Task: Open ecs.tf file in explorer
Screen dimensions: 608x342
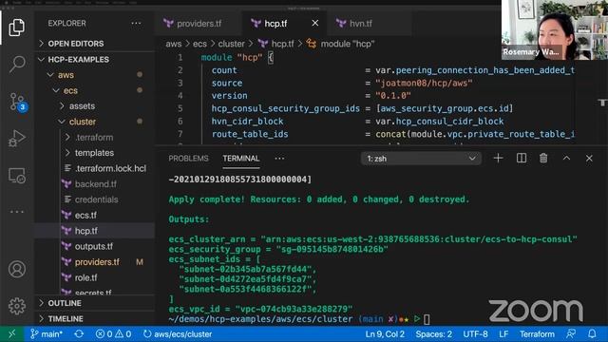Action: point(95,215)
